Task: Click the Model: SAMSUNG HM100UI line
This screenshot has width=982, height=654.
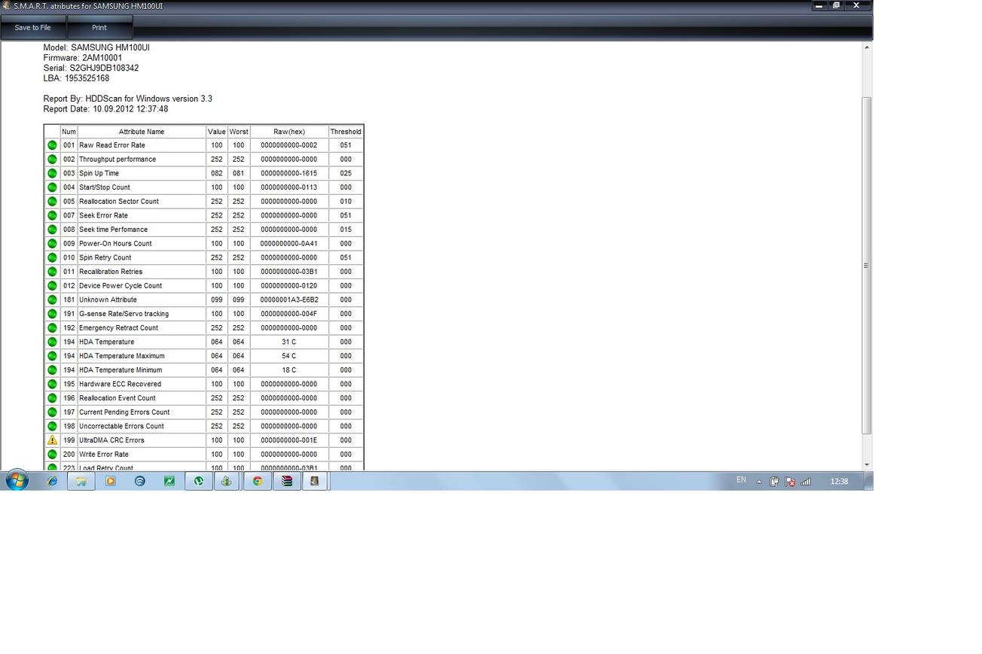Action: tap(96, 47)
